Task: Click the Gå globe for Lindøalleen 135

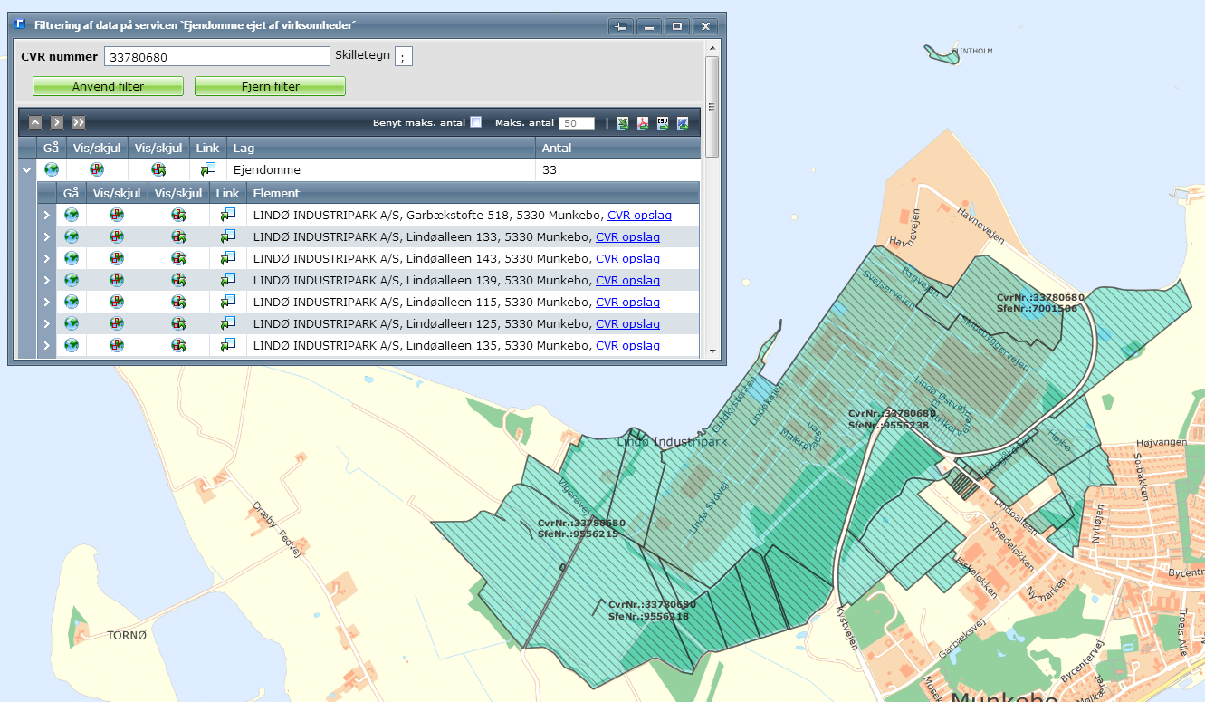Action: tap(72, 345)
